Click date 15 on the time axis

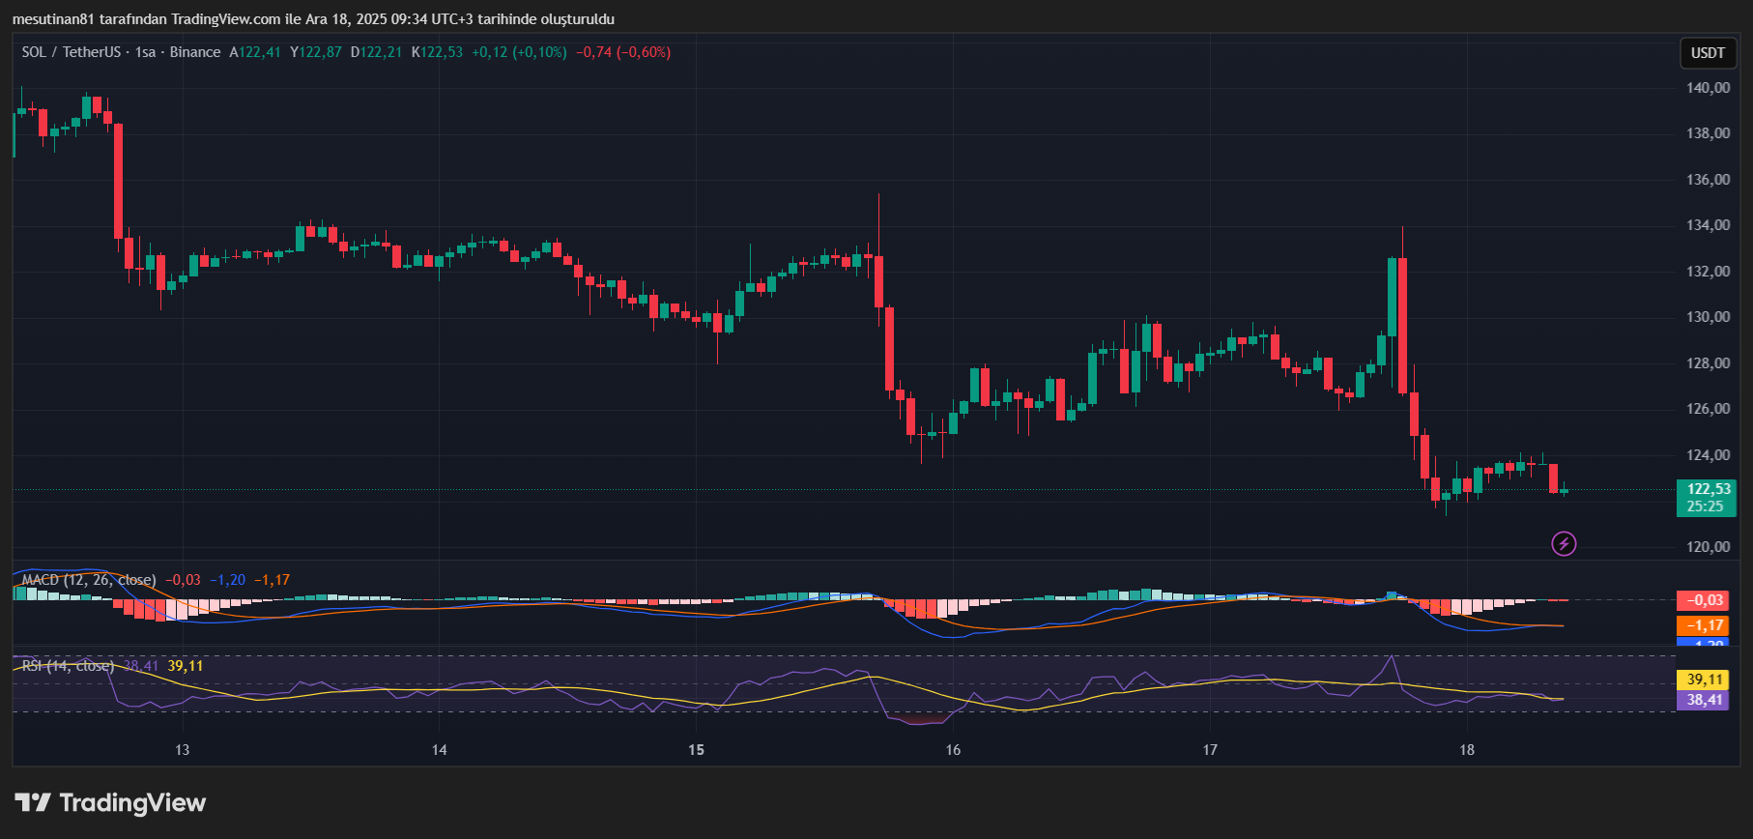[x=696, y=750]
